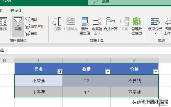Select the 数量 header cell
The height and width of the screenshot is (107, 171).
(87, 69)
